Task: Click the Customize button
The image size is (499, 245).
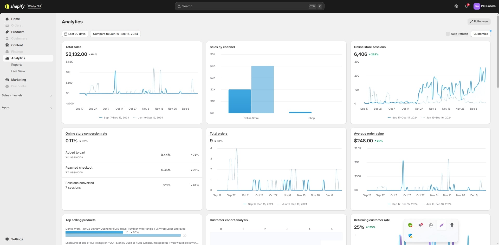Action: pyautogui.click(x=481, y=34)
